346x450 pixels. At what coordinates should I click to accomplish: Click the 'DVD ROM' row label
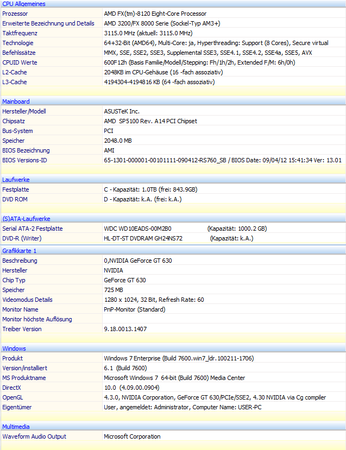coord(15,199)
